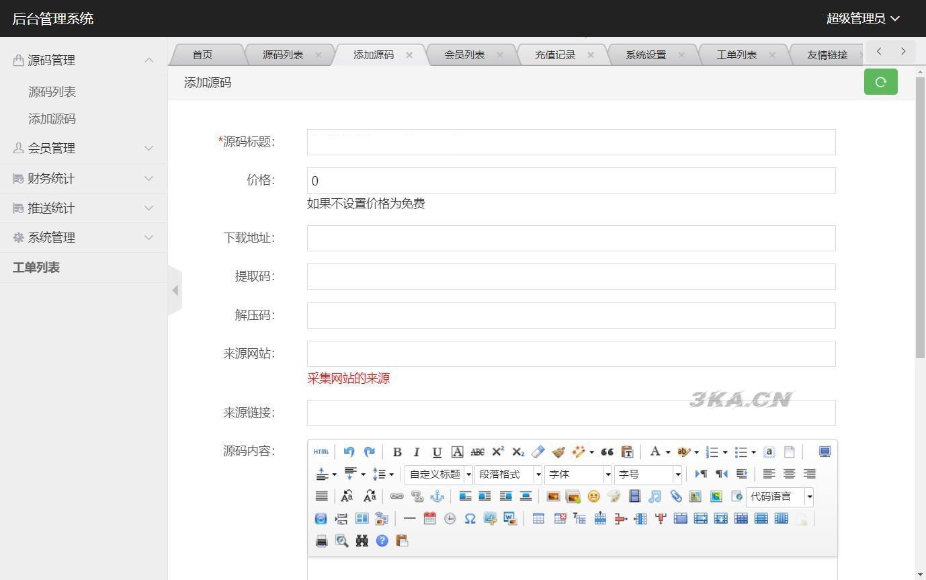Open the 工单列表 sidebar link
Image resolution: width=926 pixels, height=580 pixels.
pyautogui.click(x=36, y=267)
